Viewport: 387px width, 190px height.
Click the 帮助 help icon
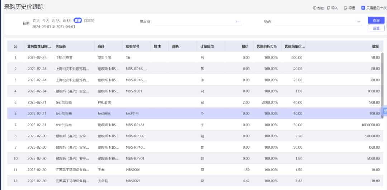click(315, 8)
